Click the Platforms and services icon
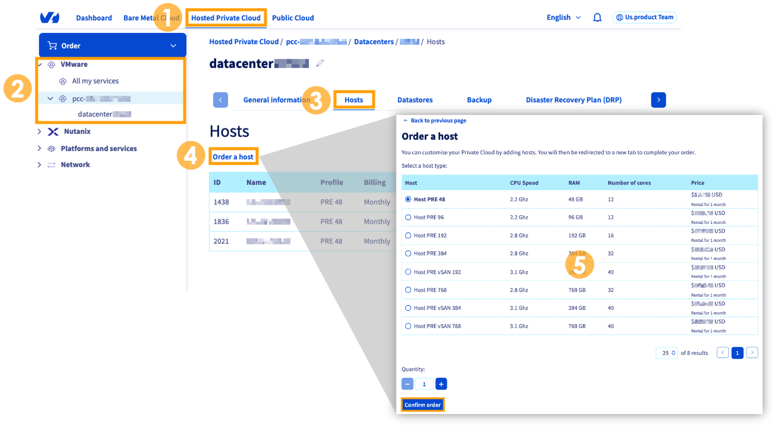Viewport: 777px width, 427px height. 51,149
